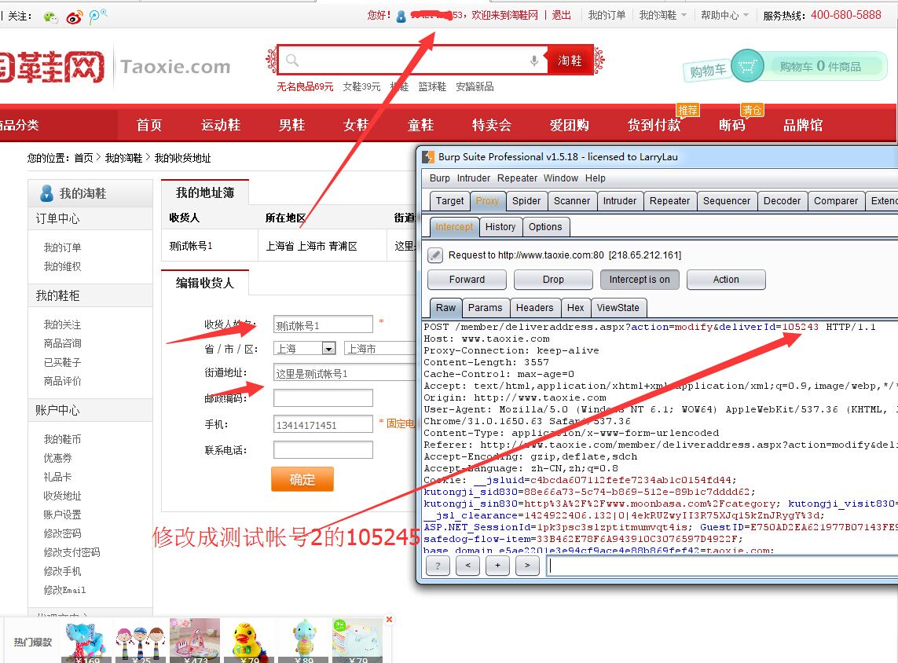Screen dimensions: 898x663
Task: Switch to the Scanner tab
Action: (571, 201)
